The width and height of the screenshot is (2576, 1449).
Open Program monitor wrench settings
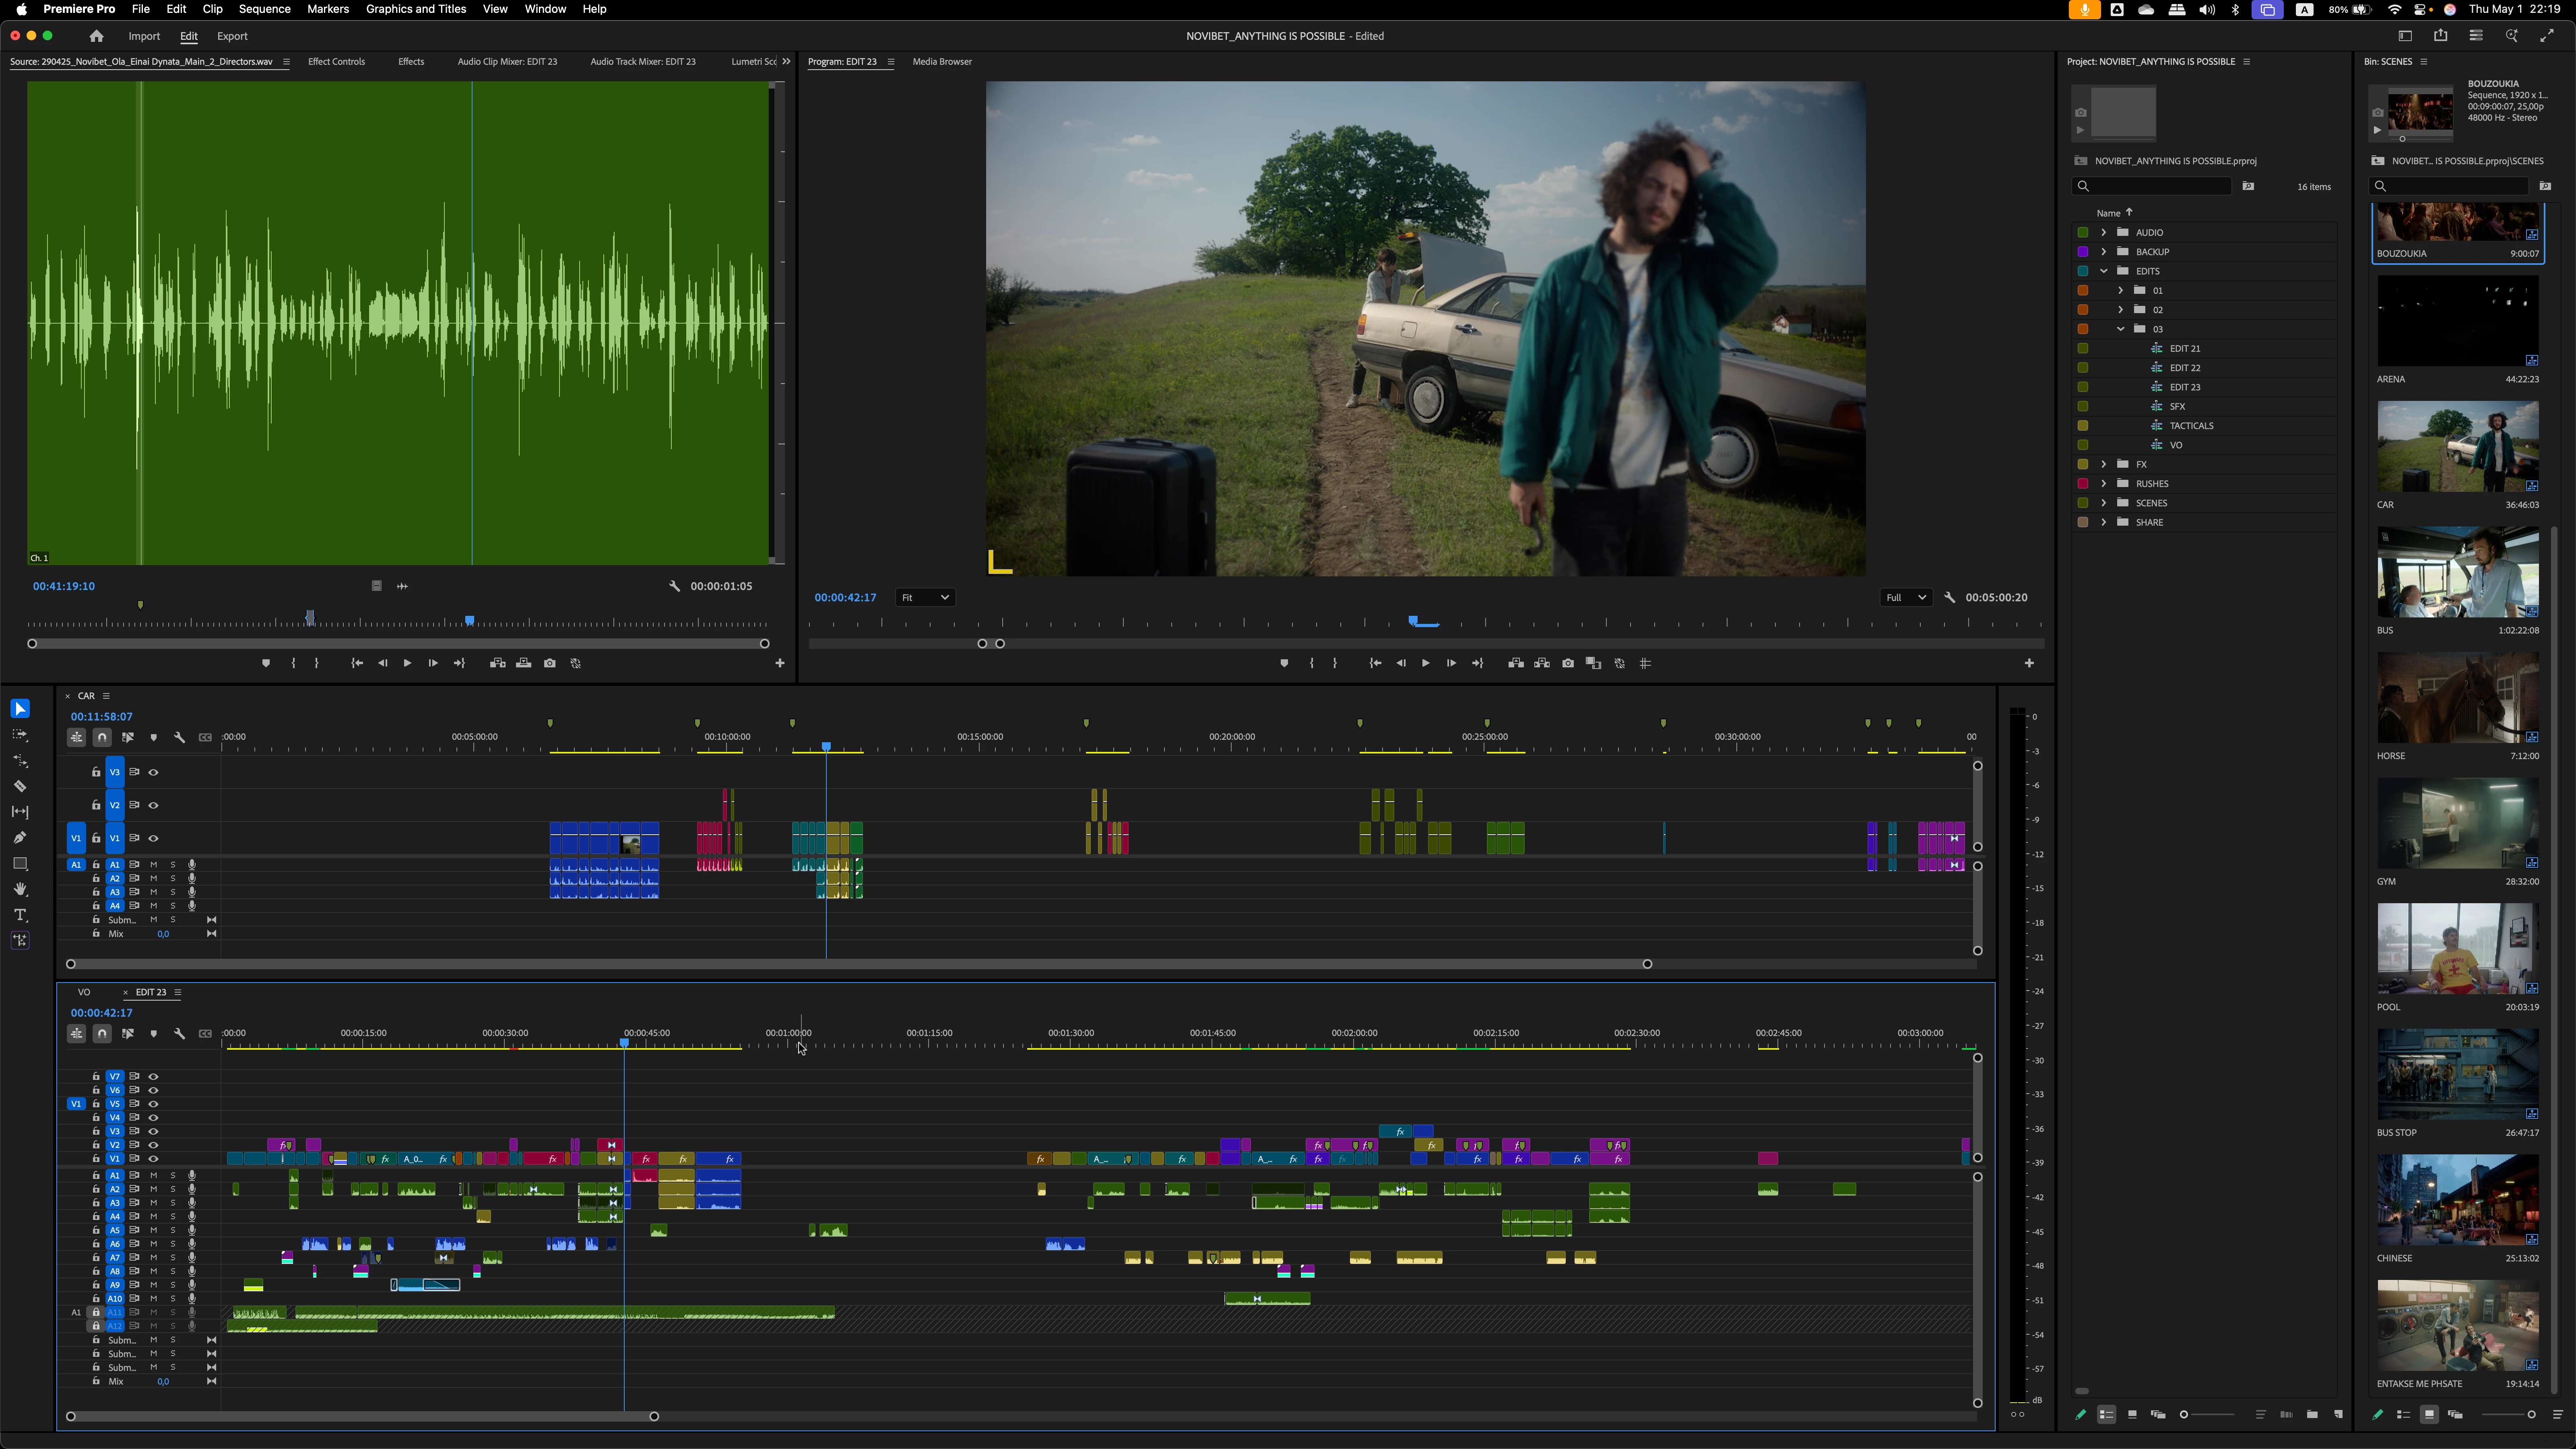[x=1949, y=597]
